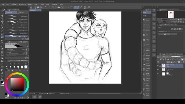Click the Save icon in the top command bar

(40, 8)
